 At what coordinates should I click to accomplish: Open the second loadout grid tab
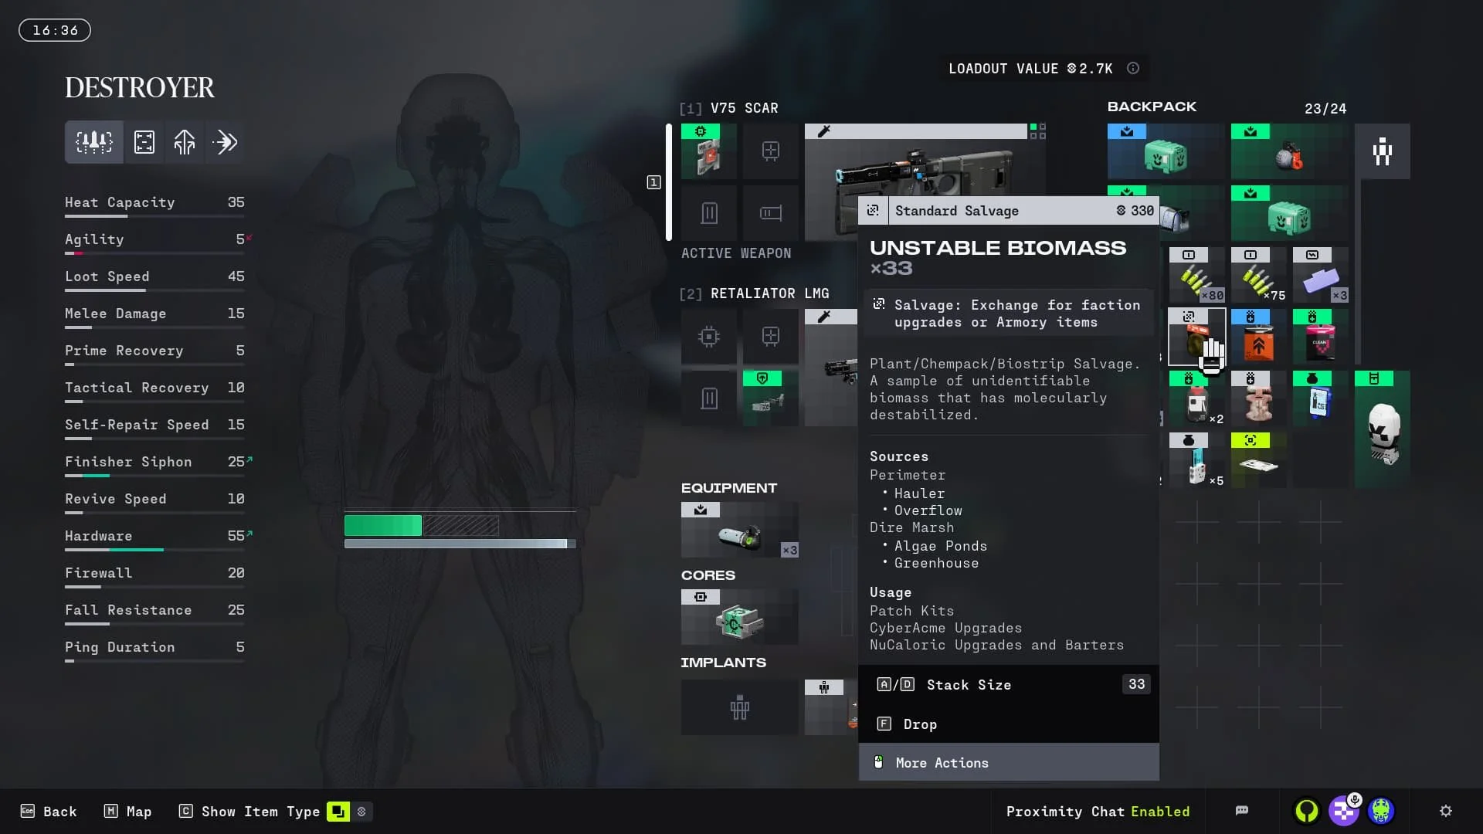click(x=144, y=142)
